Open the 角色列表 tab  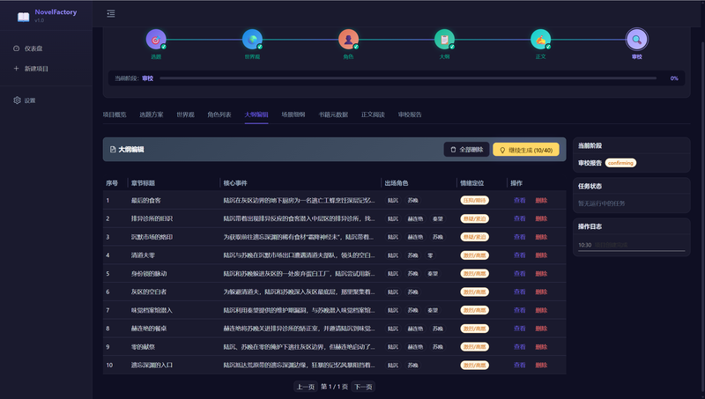coord(219,115)
